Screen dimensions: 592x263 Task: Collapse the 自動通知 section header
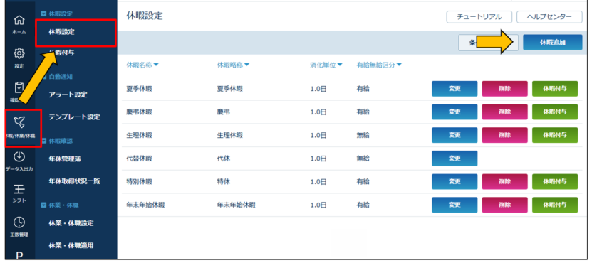tap(56, 77)
